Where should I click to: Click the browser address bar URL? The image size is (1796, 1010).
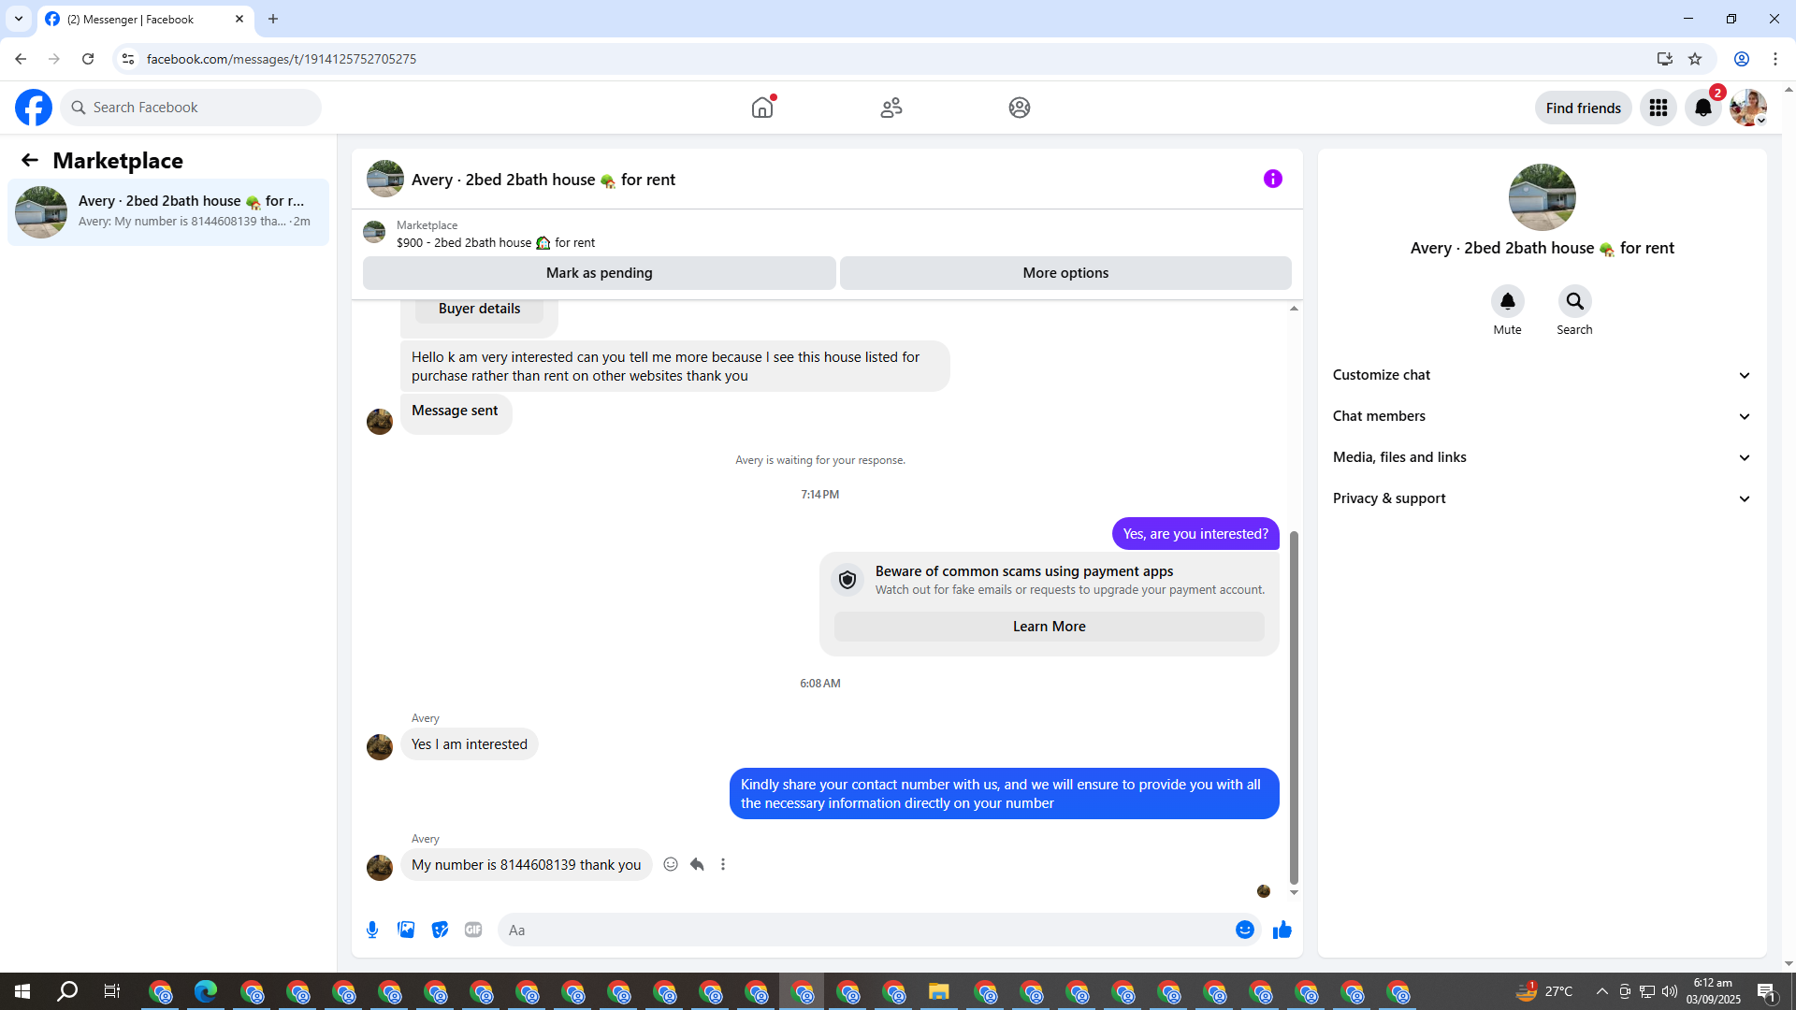click(x=282, y=59)
